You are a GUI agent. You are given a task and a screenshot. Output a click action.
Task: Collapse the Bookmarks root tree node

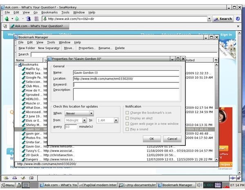[x=16, y=65]
